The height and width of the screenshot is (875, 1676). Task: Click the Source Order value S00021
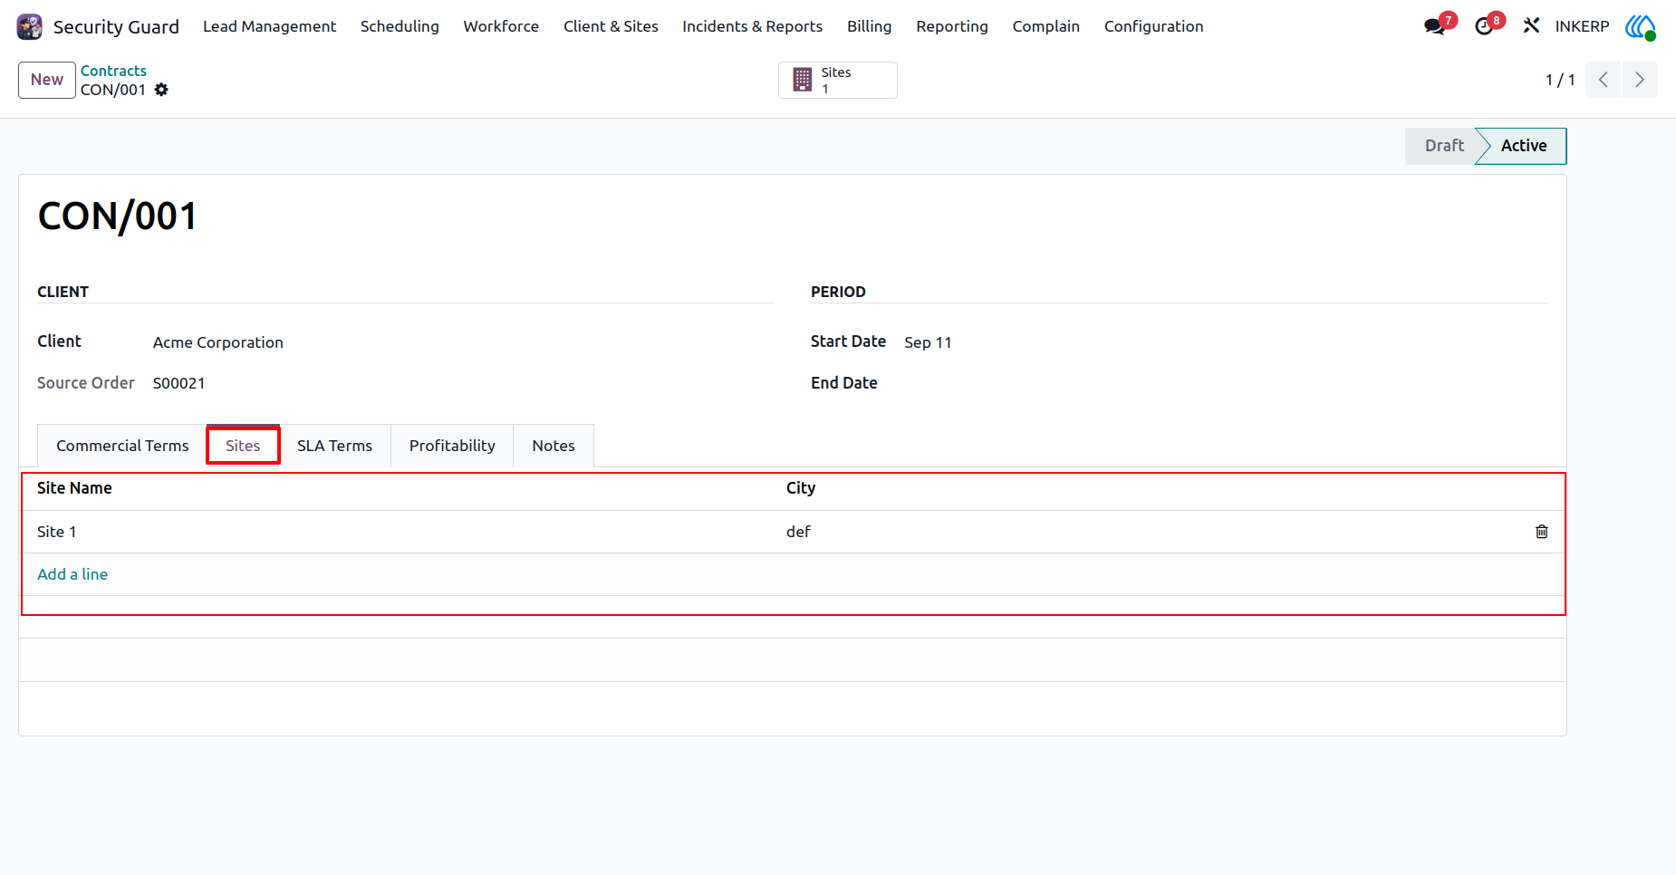pos(179,383)
